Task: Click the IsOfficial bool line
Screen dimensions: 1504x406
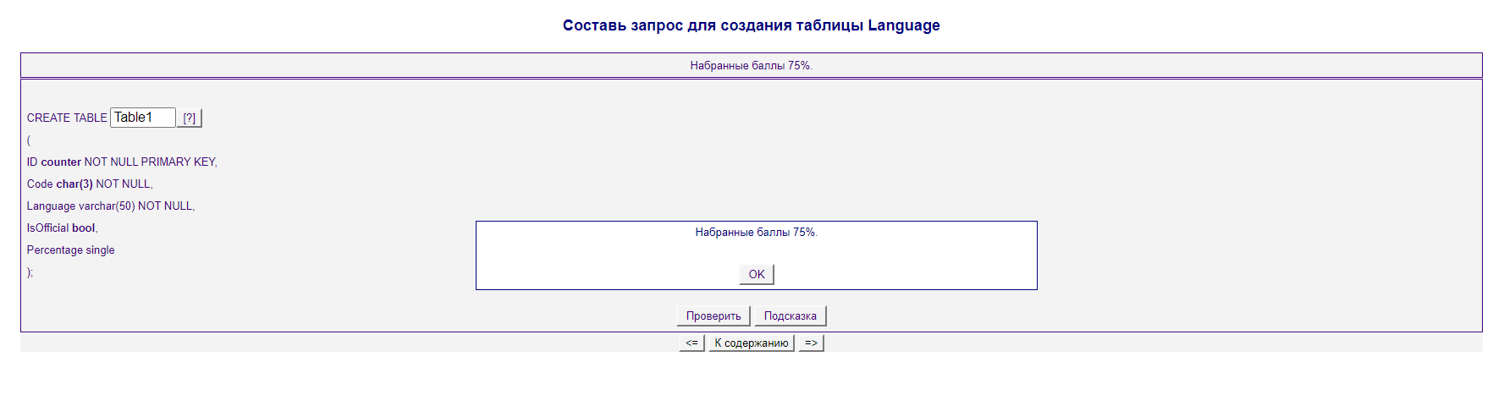Action: (62, 228)
